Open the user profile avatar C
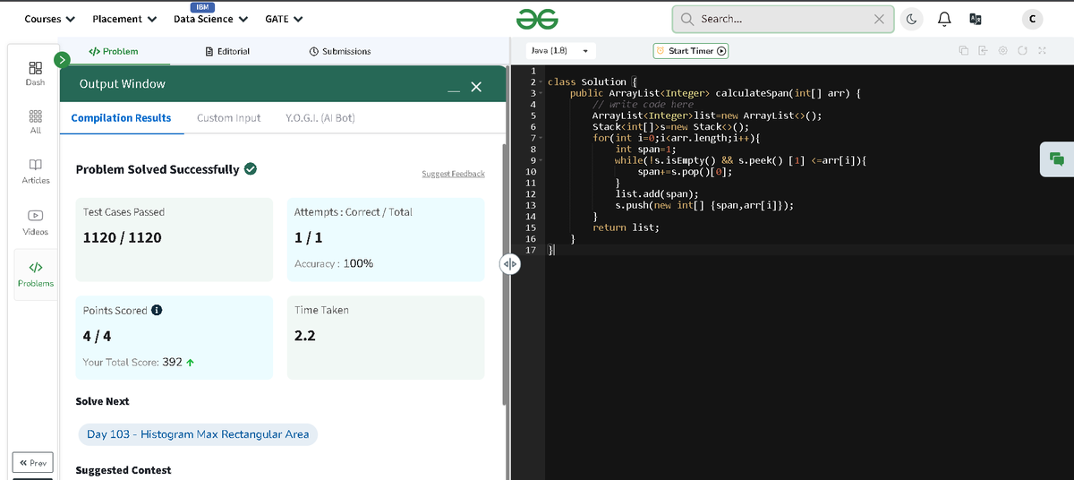 click(x=1033, y=19)
